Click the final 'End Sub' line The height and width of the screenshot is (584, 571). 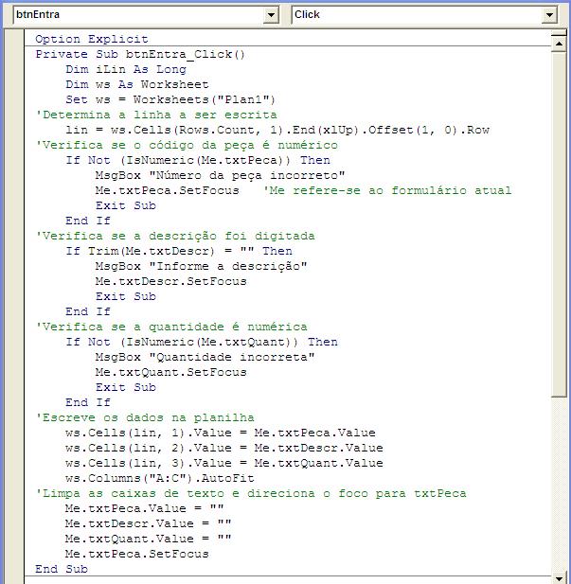[62, 570]
